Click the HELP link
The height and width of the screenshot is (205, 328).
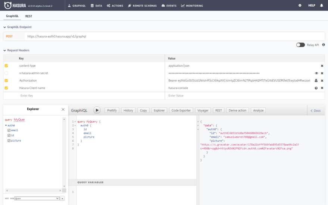(312, 6)
